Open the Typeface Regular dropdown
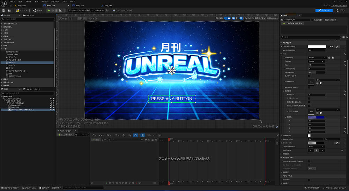Viewport: 349px width, 191px height. pyautogui.click(x=316, y=61)
